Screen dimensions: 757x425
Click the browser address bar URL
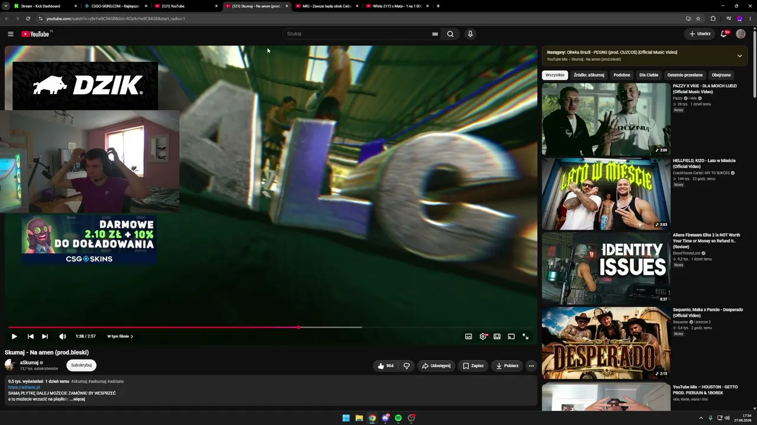pyautogui.click(x=116, y=18)
